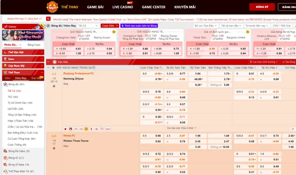Image resolution: width=296 pixels, height=175 pixels.
Task: Click the Cược Xiên button
Action: click(x=110, y=26)
